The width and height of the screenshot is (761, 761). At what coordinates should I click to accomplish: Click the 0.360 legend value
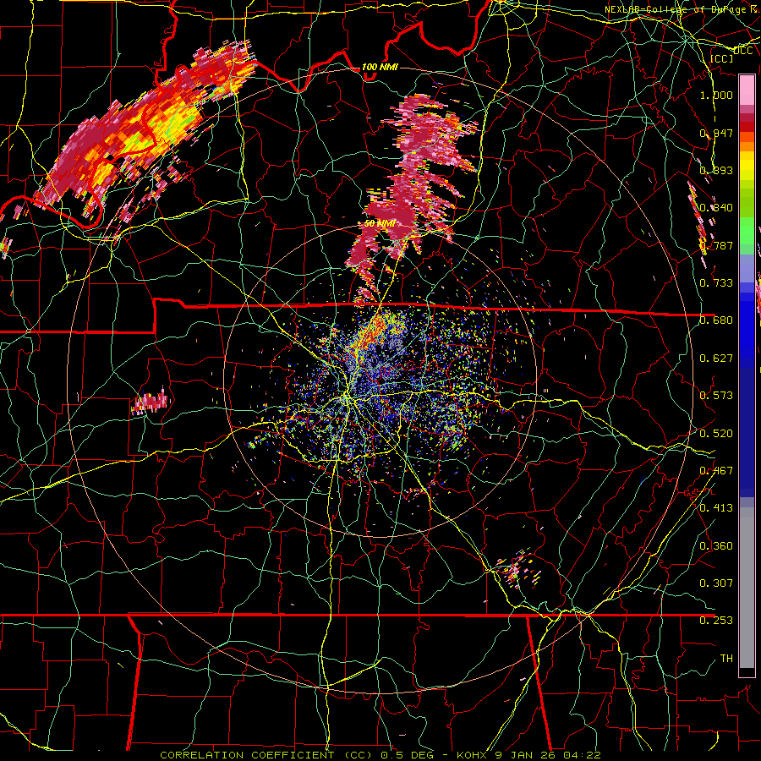(716, 546)
